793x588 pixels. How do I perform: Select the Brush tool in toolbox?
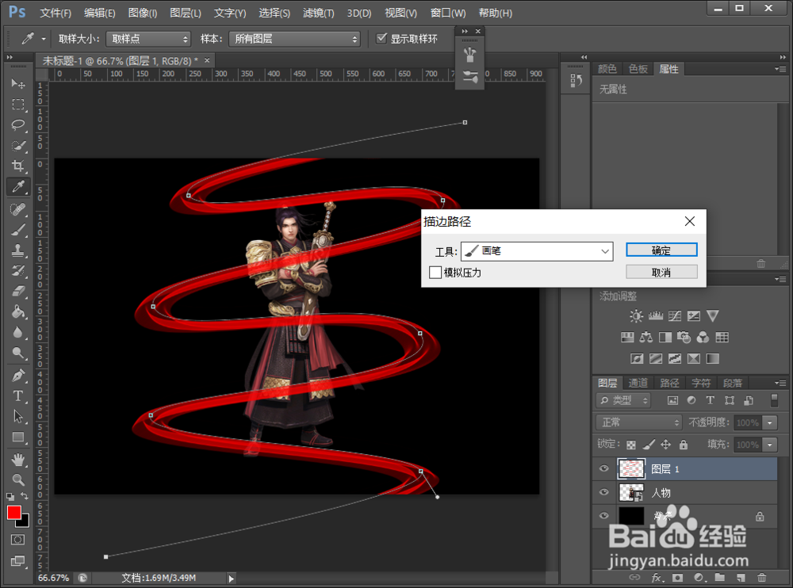(x=18, y=230)
